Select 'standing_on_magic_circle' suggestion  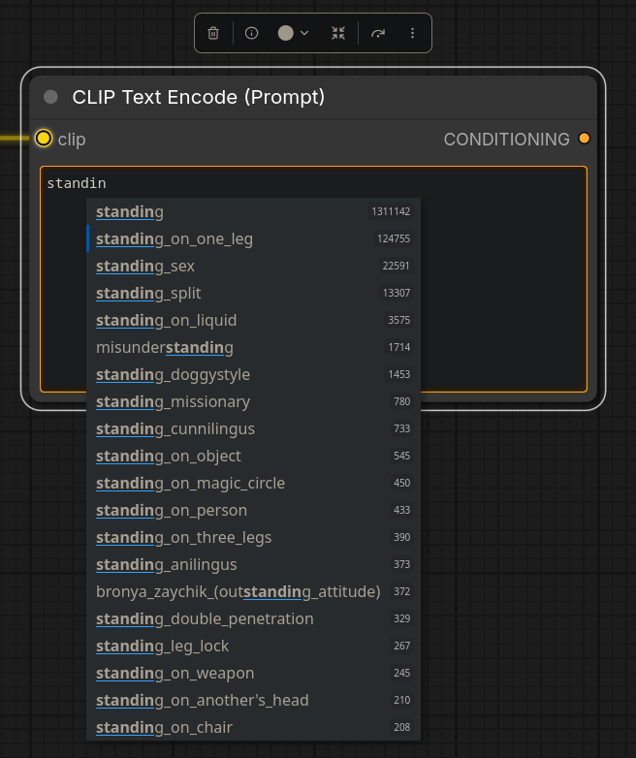[x=253, y=483]
